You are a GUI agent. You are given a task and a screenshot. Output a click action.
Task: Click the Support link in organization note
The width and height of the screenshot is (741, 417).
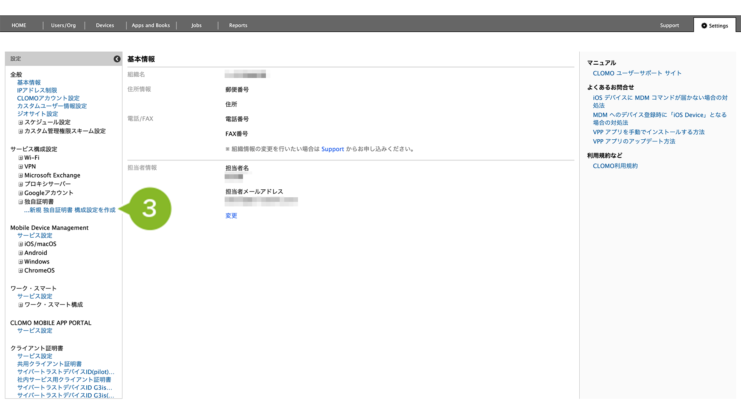pyautogui.click(x=332, y=149)
